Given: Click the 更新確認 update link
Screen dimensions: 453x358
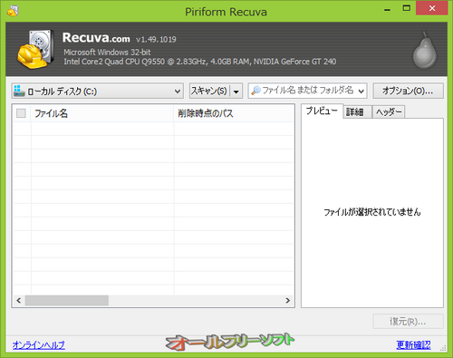Looking at the screenshot, I should click(x=413, y=344).
